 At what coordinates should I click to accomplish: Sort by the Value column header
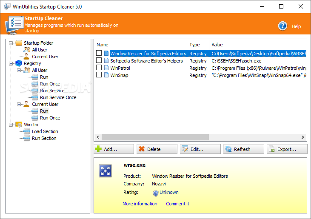click(258, 45)
